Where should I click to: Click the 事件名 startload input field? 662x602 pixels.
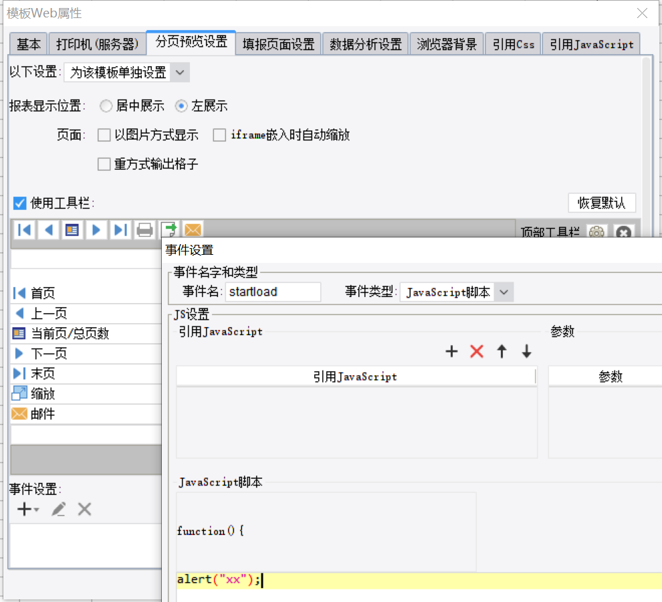pyautogui.click(x=273, y=292)
